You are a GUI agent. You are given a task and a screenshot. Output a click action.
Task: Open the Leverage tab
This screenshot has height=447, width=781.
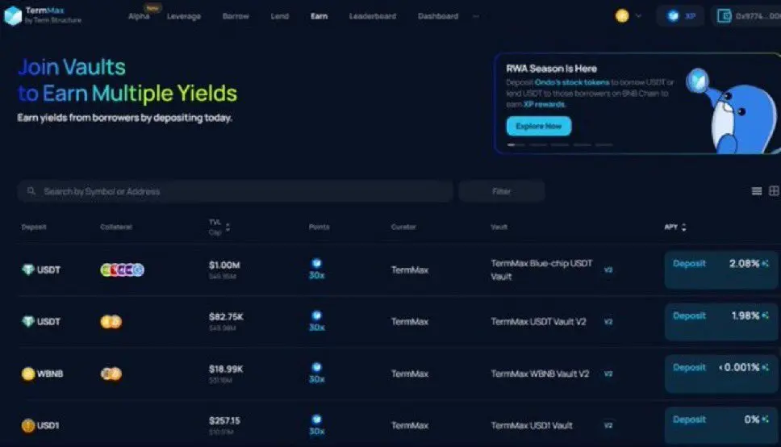tap(184, 16)
